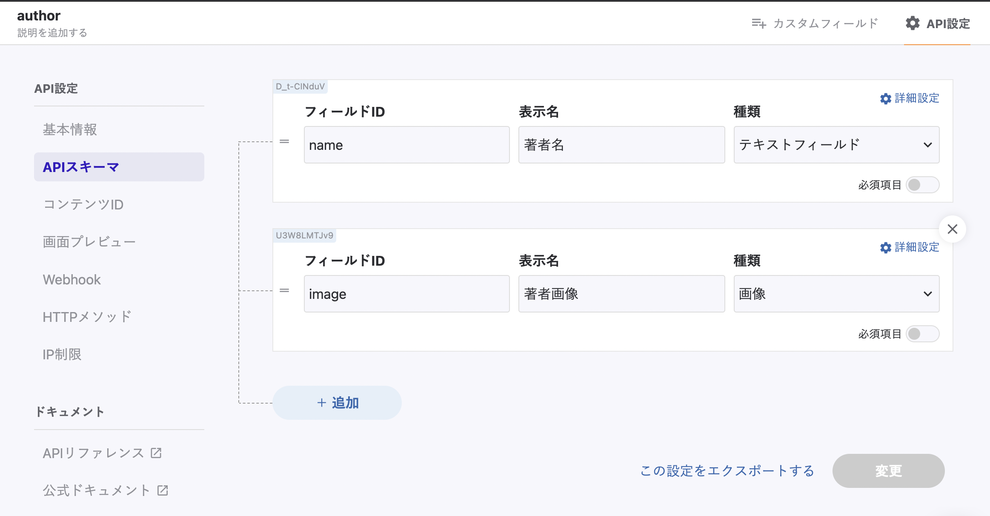Click gear icon for name field 詳細設定
The height and width of the screenshot is (516, 990).
886,99
